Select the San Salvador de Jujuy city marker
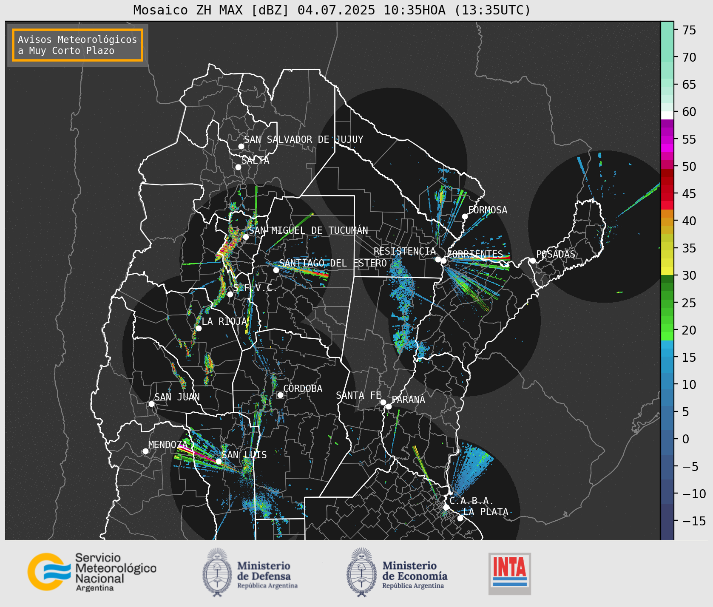Viewport: 713px width, 607px height. [241, 146]
